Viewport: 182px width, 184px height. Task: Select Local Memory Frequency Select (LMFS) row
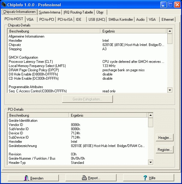click(x=87, y=66)
